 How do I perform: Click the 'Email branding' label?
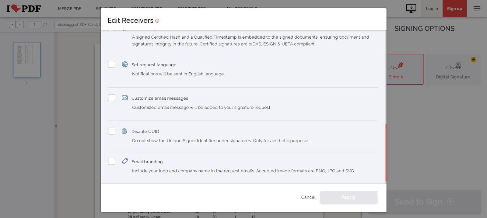click(147, 162)
